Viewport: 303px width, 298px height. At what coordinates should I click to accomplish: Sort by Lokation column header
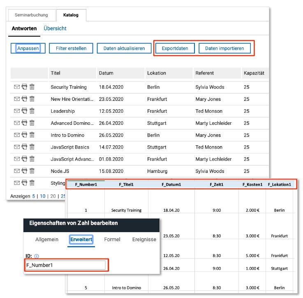tap(169, 73)
